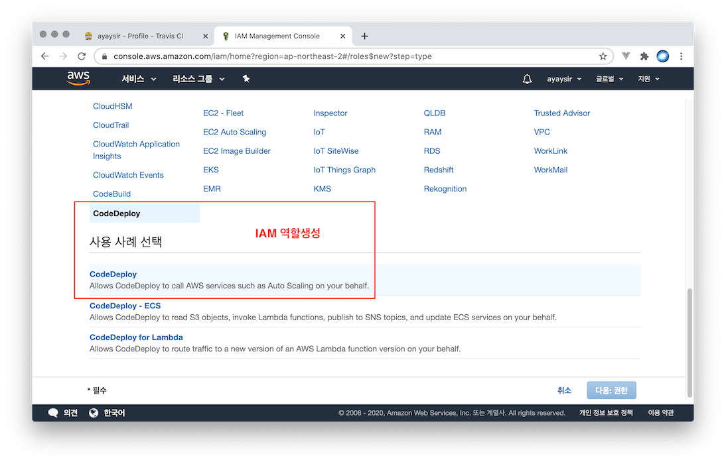
Task: Open the ayaysir account dropdown
Action: click(x=563, y=79)
